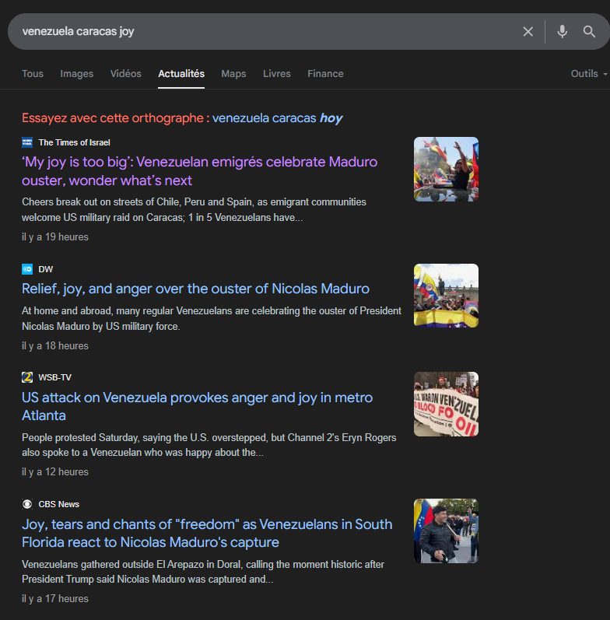Start voice search with microphone icon
Image resolution: width=610 pixels, height=620 pixels.
coord(562,32)
